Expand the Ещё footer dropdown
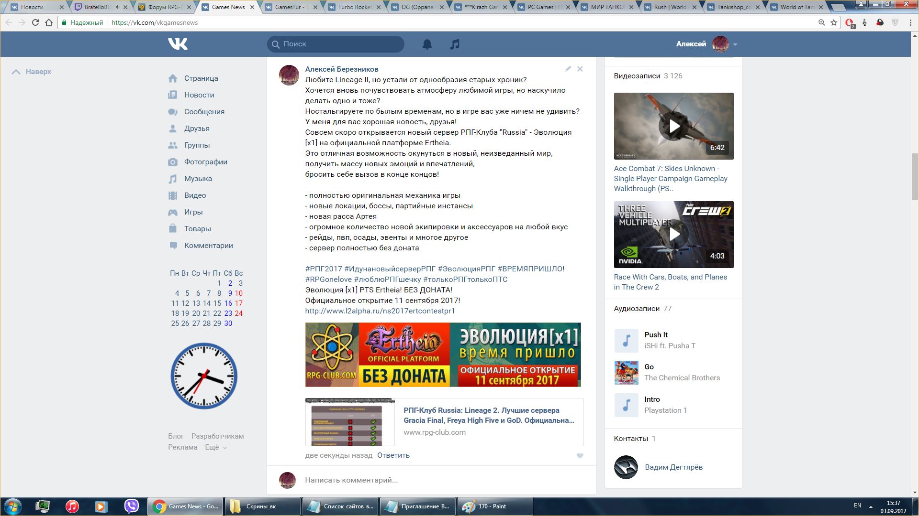The height and width of the screenshot is (516, 919). tap(216, 447)
